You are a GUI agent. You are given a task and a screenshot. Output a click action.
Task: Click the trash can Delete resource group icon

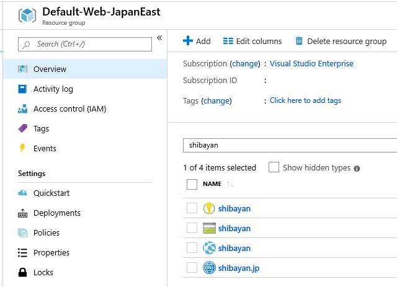point(299,41)
